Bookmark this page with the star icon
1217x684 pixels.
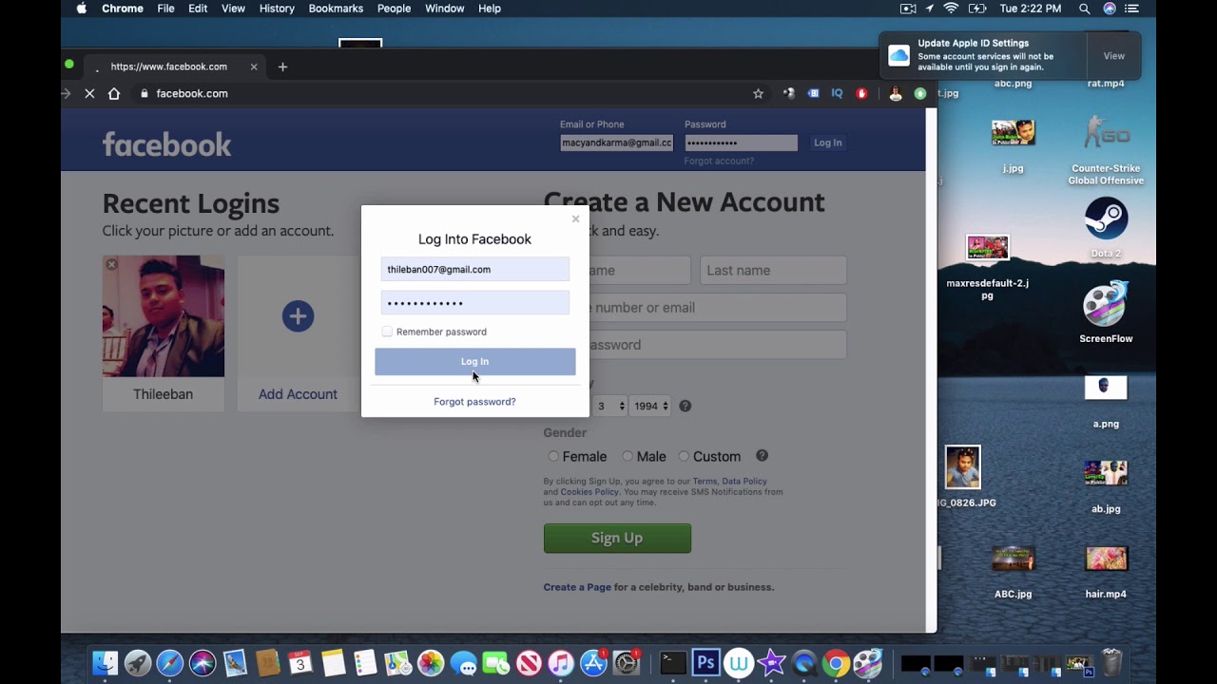(x=758, y=93)
